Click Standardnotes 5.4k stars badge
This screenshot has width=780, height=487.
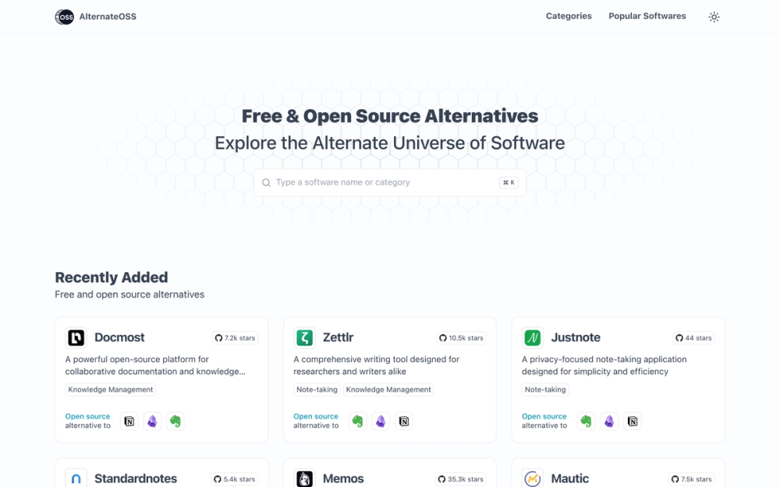(234, 479)
